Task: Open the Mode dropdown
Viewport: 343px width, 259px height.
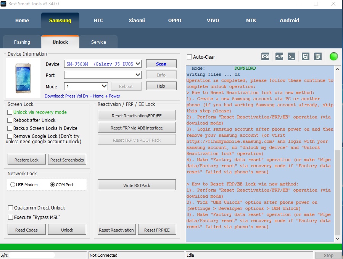Action: coord(86,86)
